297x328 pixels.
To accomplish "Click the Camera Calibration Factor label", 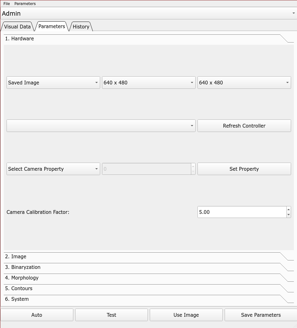I will 38,212.
